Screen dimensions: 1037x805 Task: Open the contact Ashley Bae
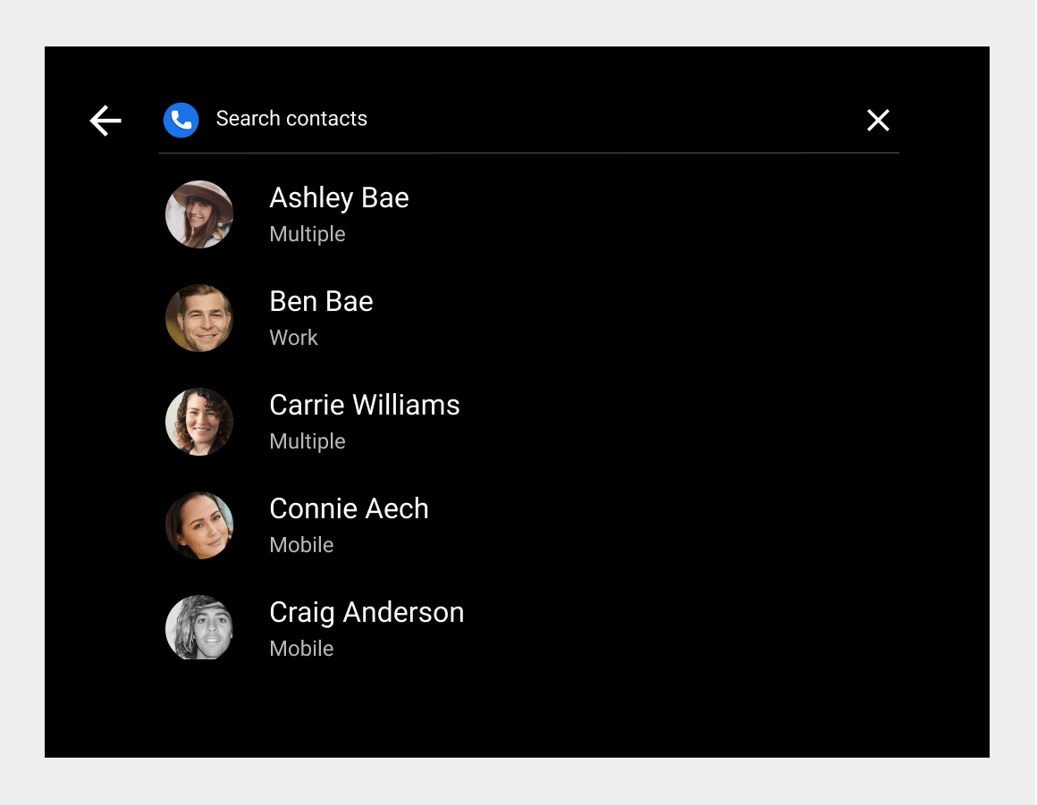point(339,198)
